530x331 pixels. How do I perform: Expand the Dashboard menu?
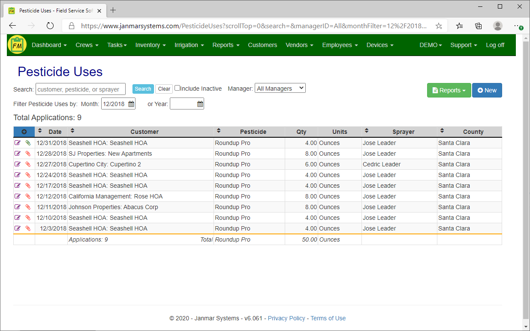[x=49, y=45]
